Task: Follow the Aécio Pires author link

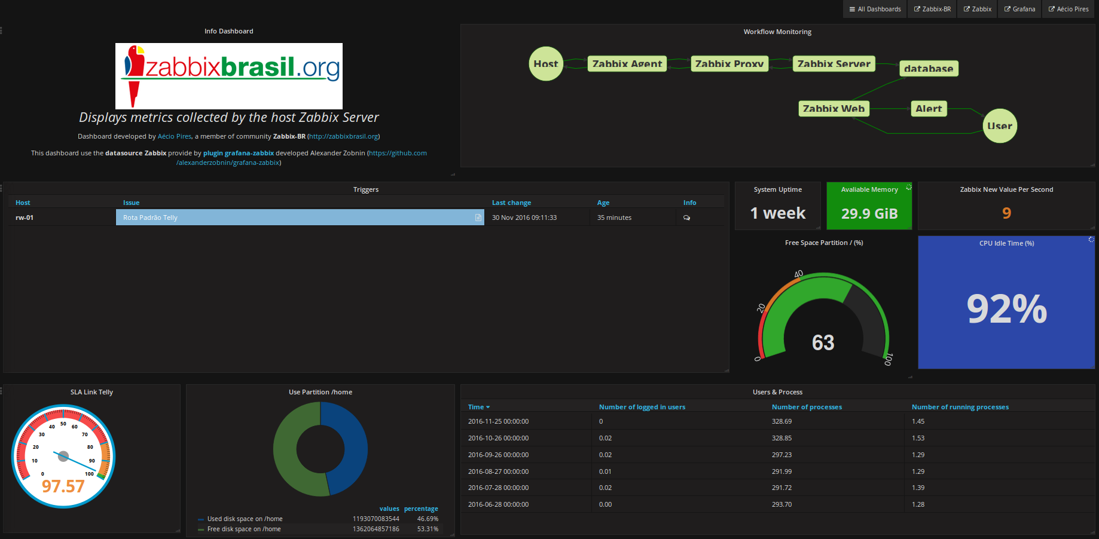Action: (175, 136)
